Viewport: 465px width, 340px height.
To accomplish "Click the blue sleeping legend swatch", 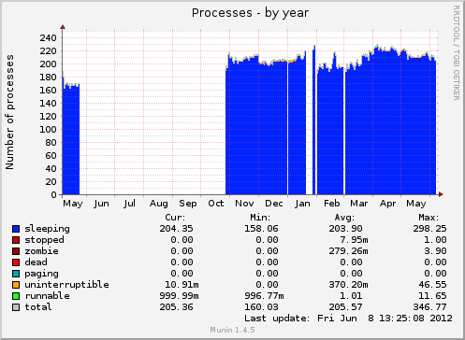I will pos(16,229).
